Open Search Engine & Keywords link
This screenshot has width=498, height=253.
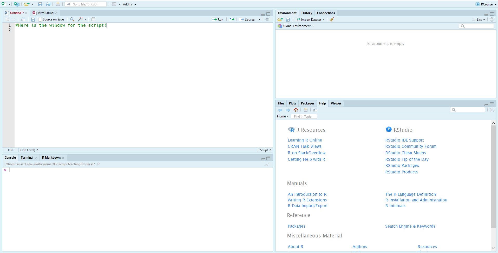tap(410, 226)
